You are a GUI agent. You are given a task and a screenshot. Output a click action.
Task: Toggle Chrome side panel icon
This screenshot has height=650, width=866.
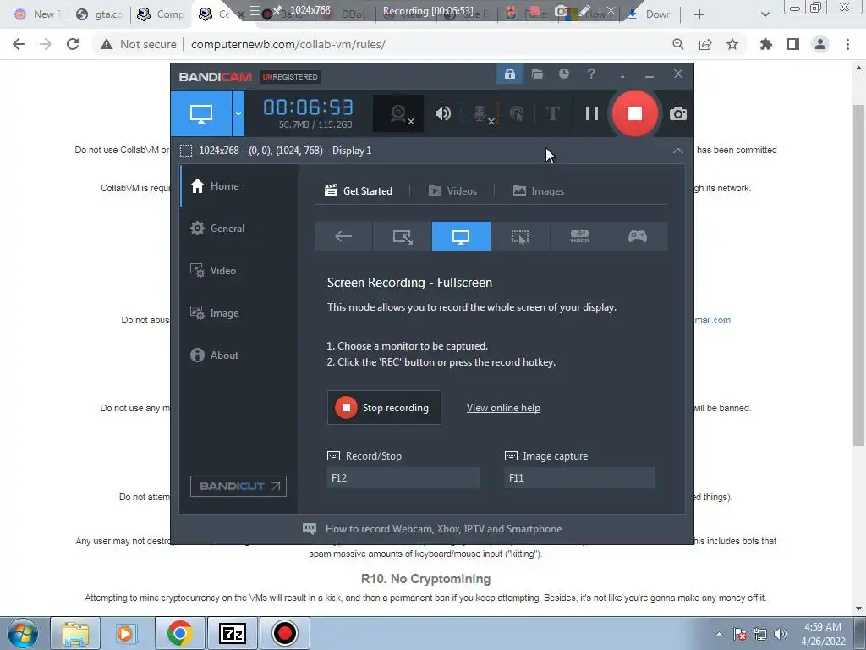793,44
